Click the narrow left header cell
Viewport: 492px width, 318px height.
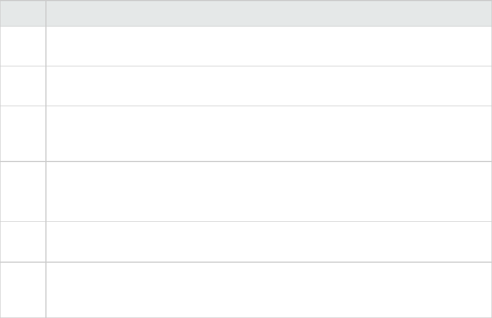click(x=23, y=13)
